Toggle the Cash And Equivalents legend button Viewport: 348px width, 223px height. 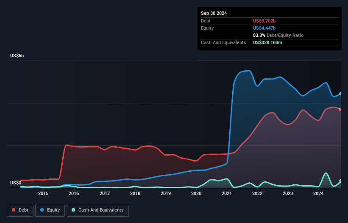pyautogui.click(x=97, y=210)
